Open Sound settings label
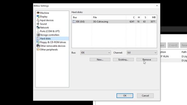Image resolution: width=187 pixels, height=105 pixels. (x=43, y=24)
